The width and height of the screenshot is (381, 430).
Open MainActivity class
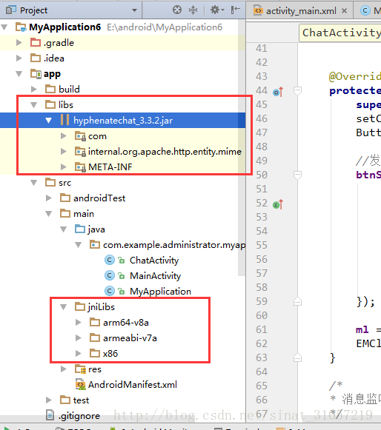(155, 276)
